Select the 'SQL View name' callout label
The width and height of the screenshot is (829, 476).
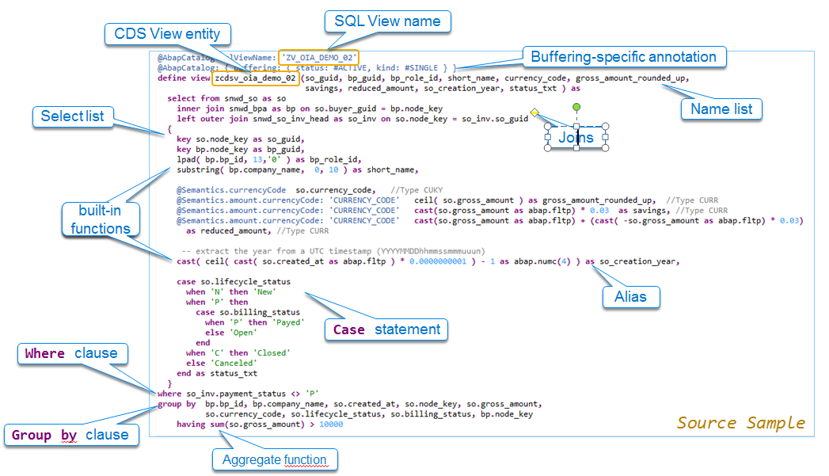[x=387, y=21]
